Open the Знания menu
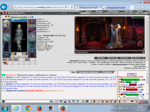 click(x=88, y=11)
